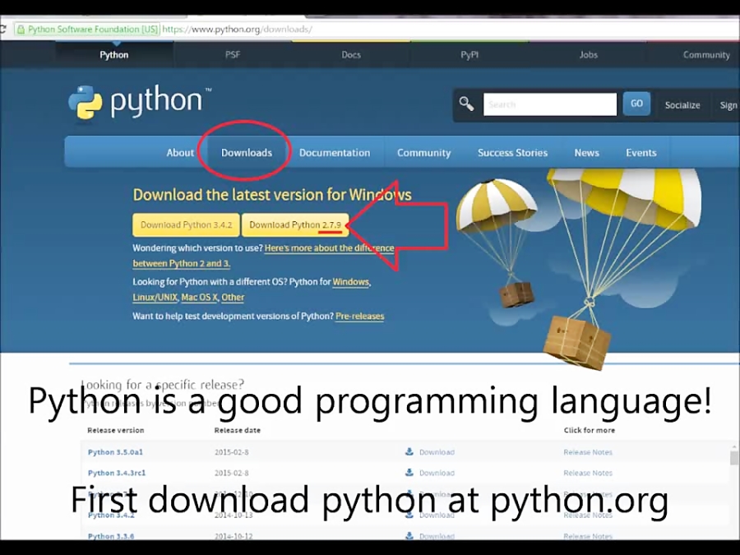Image resolution: width=740 pixels, height=555 pixels.
Task: Follow the Other OS link
Action: [x=233, y=298]
